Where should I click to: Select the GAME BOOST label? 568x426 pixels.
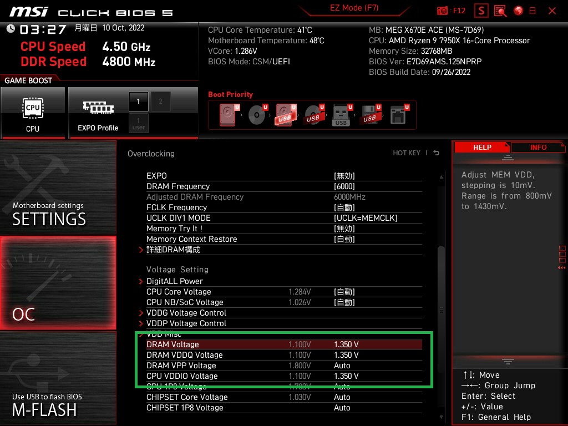click(x=28, y=80)
